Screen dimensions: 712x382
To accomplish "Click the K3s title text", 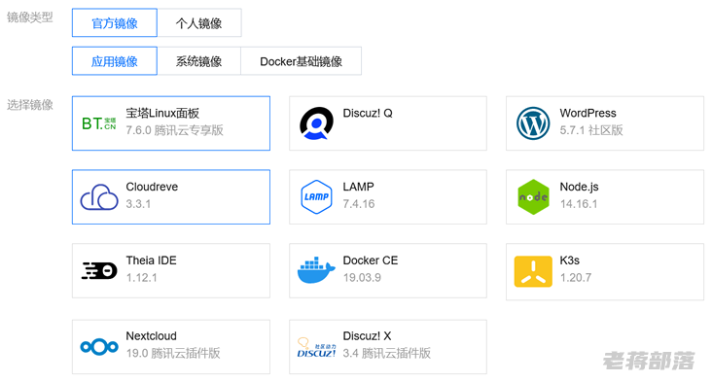I will point(569,260).
